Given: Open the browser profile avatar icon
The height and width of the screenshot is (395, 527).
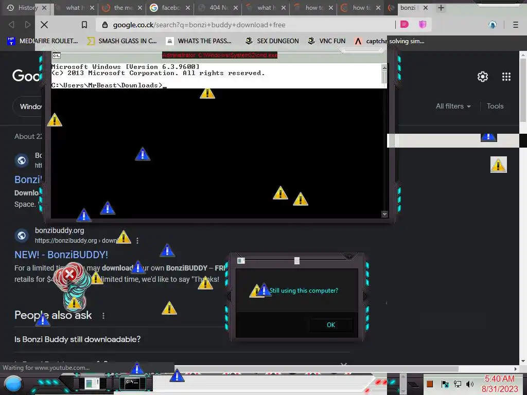Looking at the screenshot, I should tap(493, 25).
